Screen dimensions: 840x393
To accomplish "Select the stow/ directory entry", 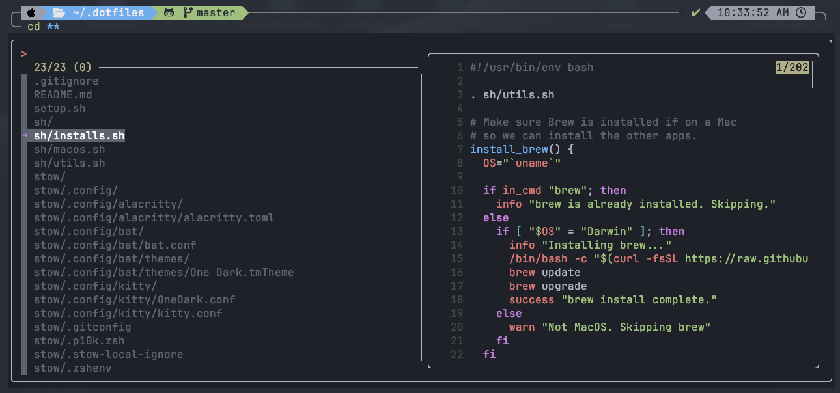I will pos(50,176).
